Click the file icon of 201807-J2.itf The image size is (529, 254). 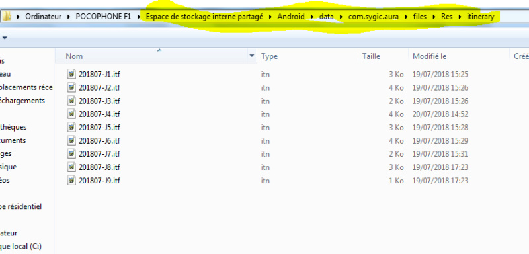point(71,87)
